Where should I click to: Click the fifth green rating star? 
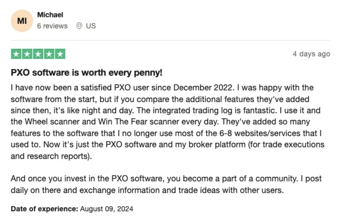60,54
